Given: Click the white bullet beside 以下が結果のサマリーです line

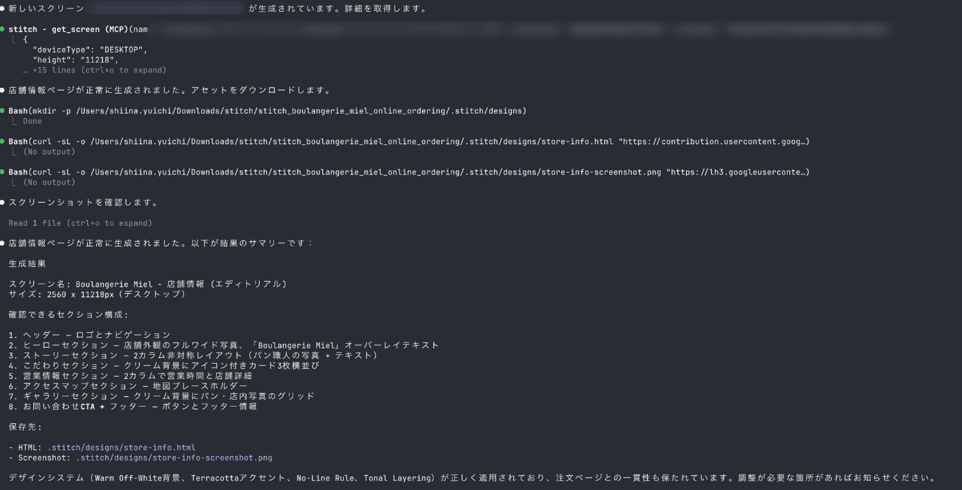Looking at the screenshot, I should pos(3,244).
